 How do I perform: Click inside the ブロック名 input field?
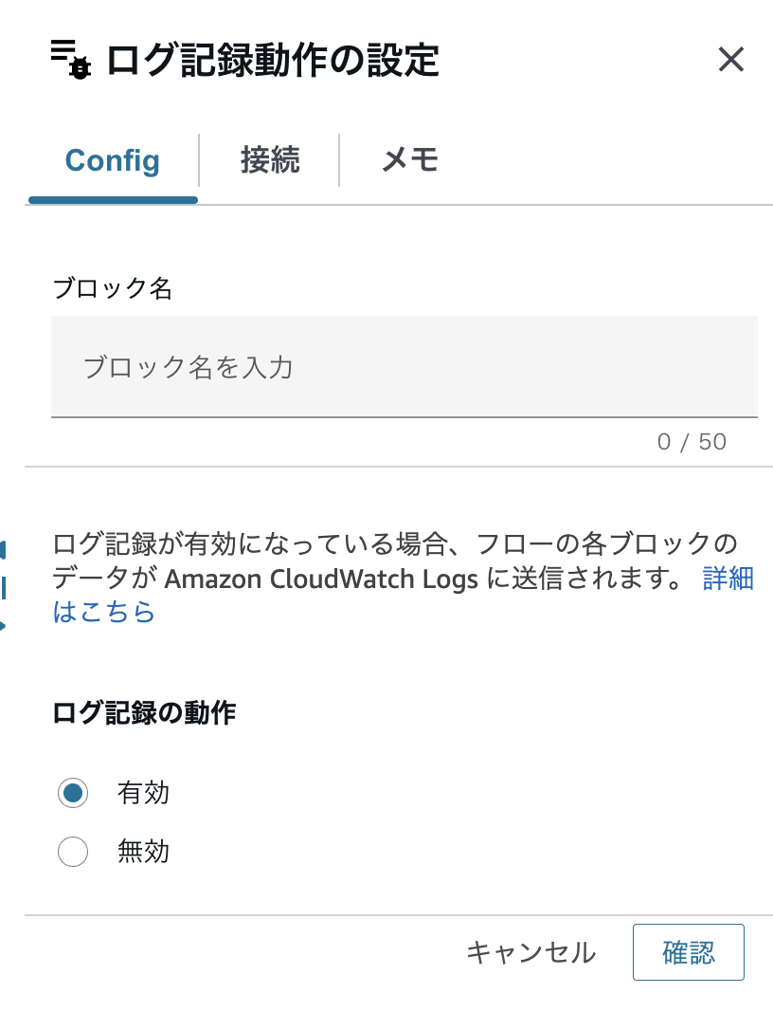coord(404,367)
